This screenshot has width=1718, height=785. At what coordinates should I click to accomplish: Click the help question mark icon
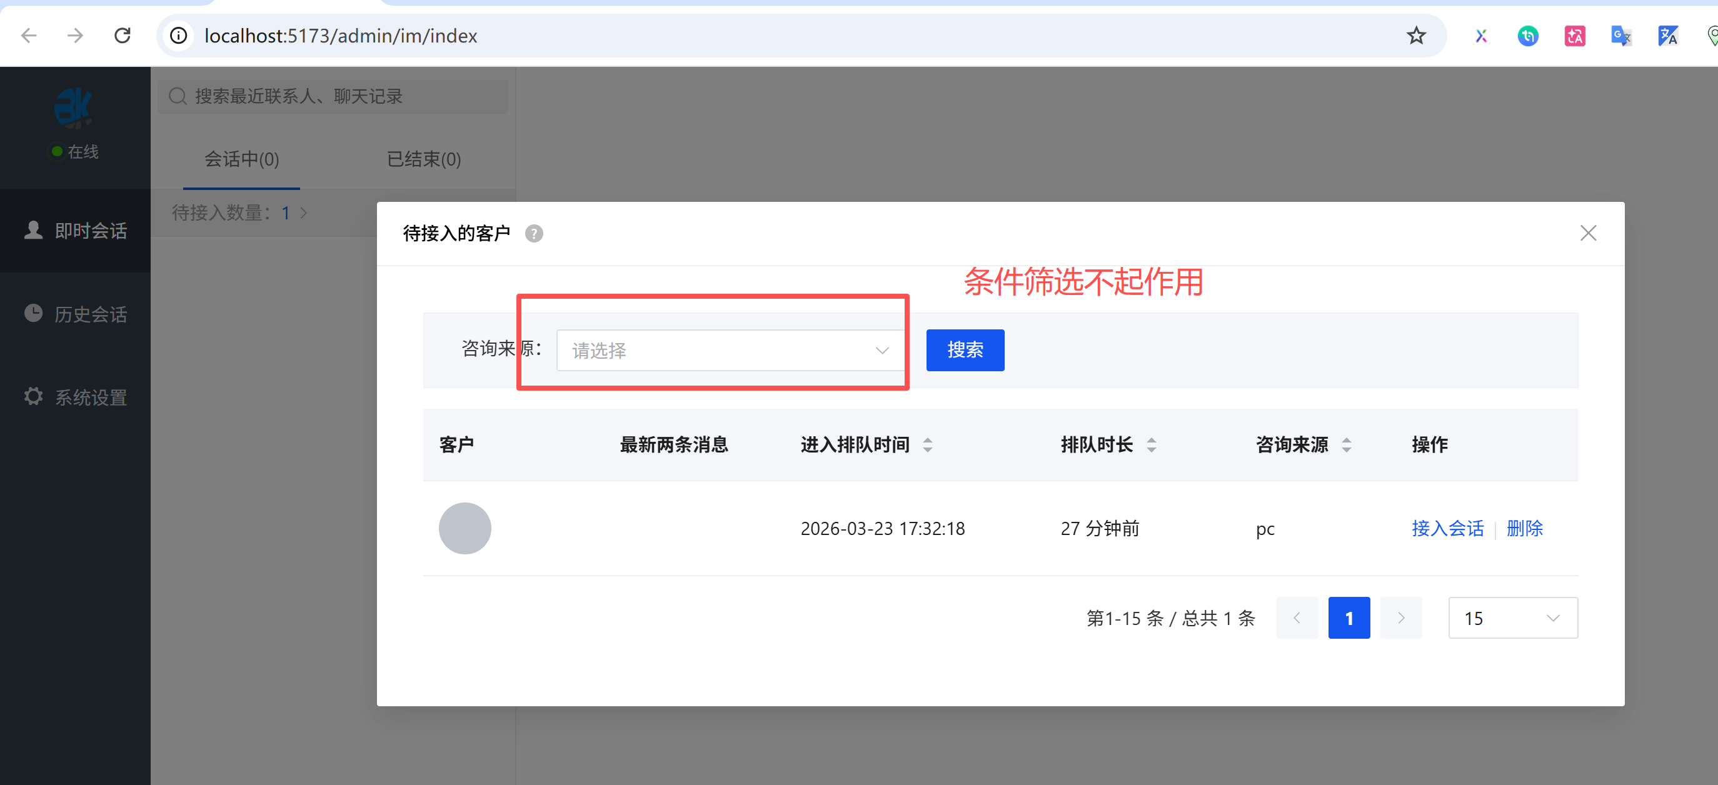point(533,233)
